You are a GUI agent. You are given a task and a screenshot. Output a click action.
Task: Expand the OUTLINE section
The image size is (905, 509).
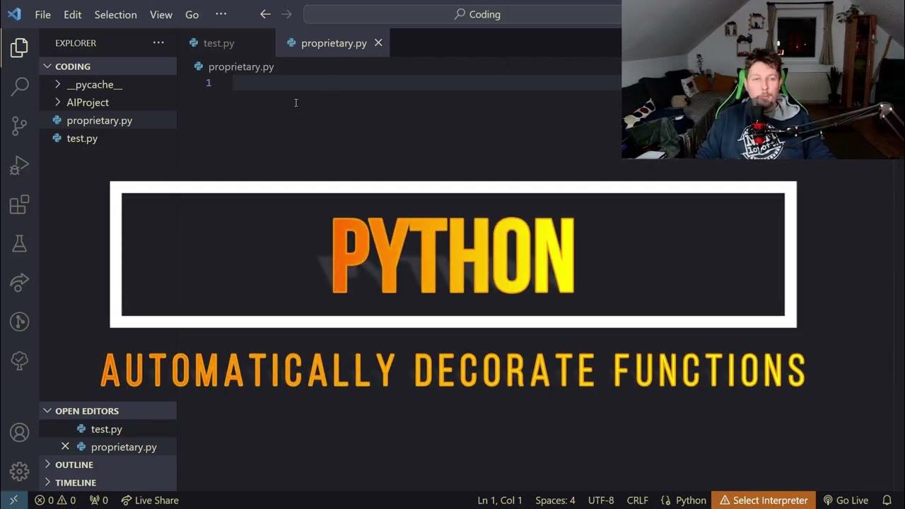pos(107,464)
